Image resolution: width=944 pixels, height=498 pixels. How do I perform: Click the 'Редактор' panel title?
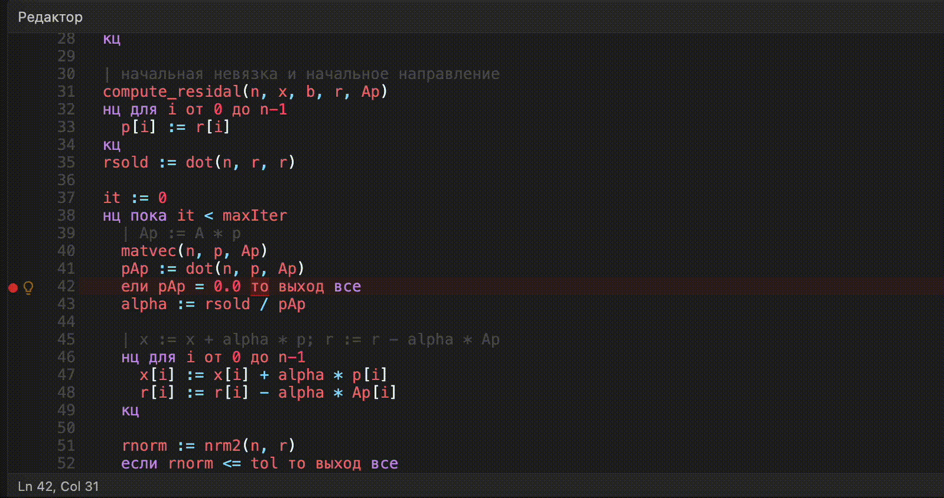[x=50, y=17]
